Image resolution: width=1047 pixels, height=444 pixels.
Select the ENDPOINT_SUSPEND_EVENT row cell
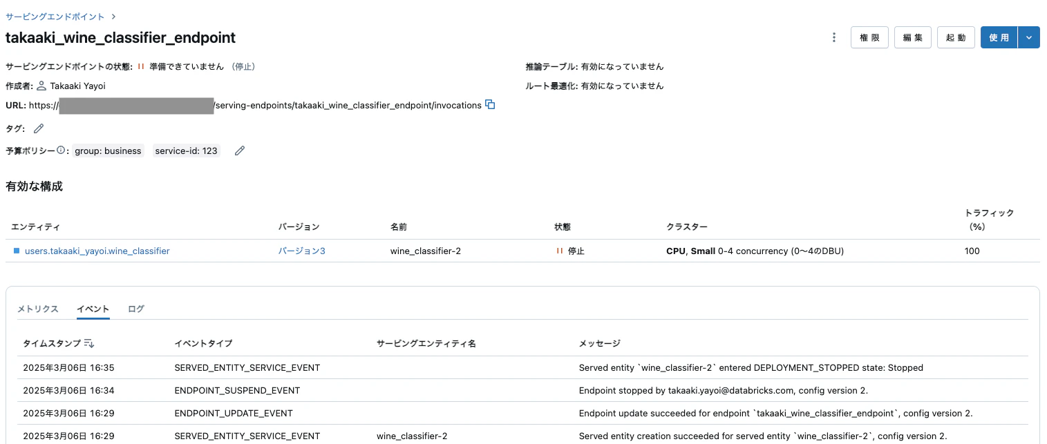pyautogui.click(x=238, y=390)
